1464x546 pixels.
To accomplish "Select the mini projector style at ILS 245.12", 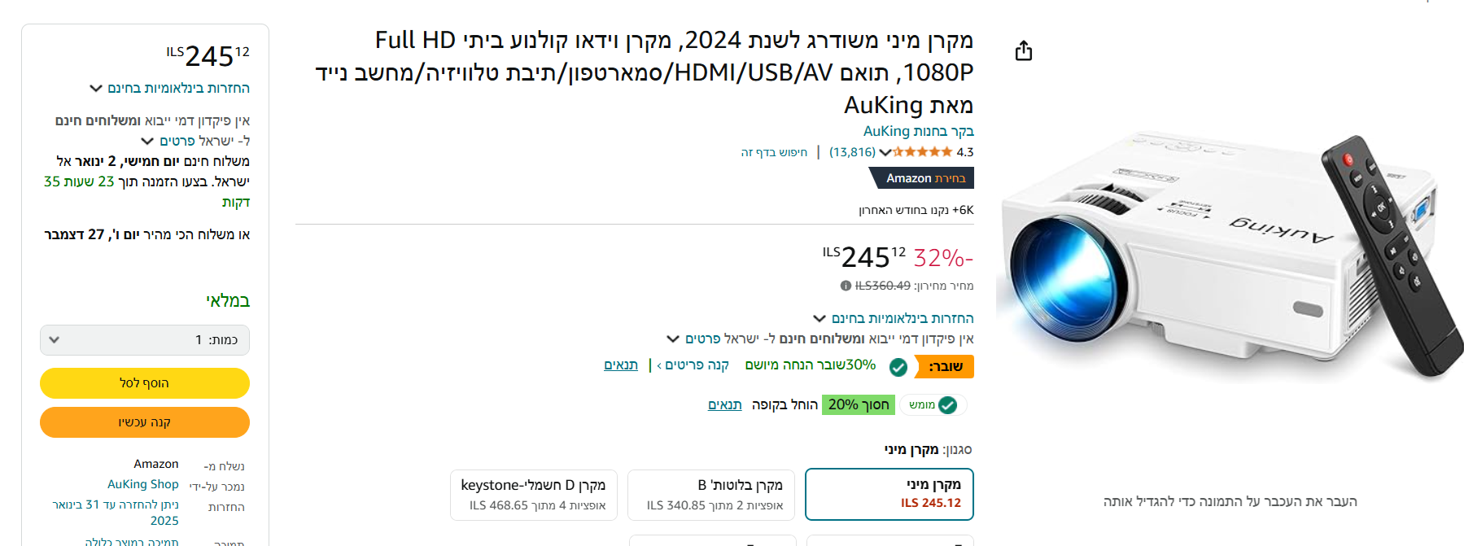I will tap(889, 494).
